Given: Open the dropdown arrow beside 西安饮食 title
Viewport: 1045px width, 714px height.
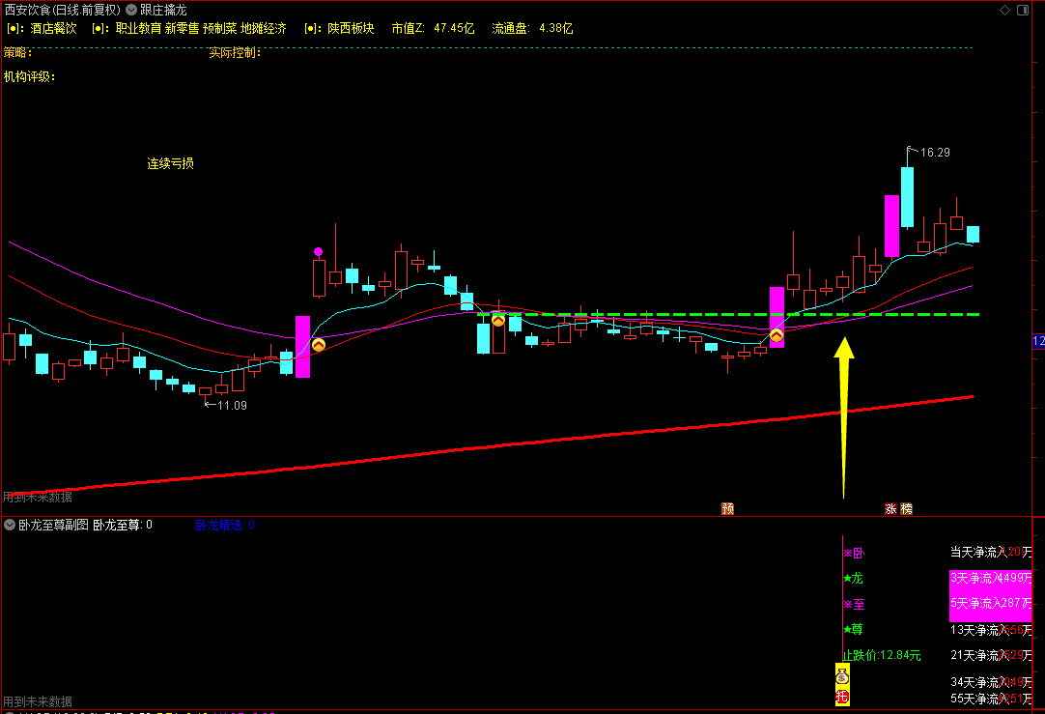Looking at the screenshot, I should coord(131,10).
